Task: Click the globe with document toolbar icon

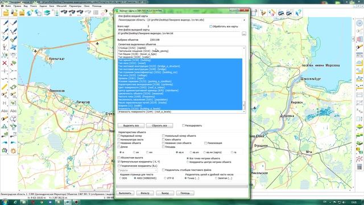Action: point(38,13)
